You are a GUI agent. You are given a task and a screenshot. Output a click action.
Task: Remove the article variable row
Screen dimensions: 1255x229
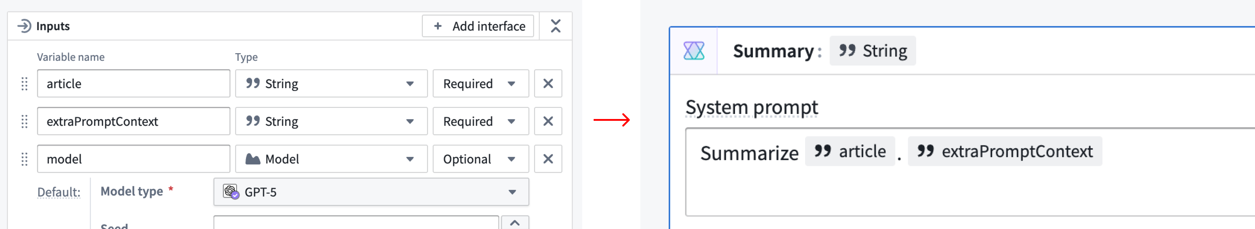pyautogui.click(x=548, y=84)
